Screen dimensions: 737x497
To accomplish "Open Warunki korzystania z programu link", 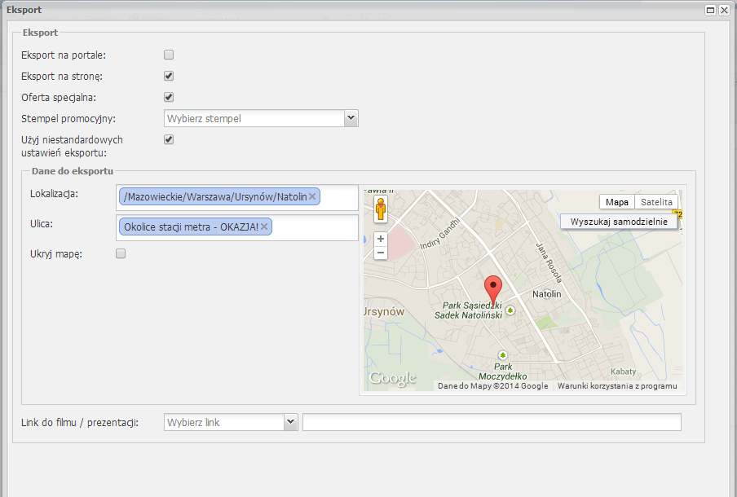I will 617,385.
